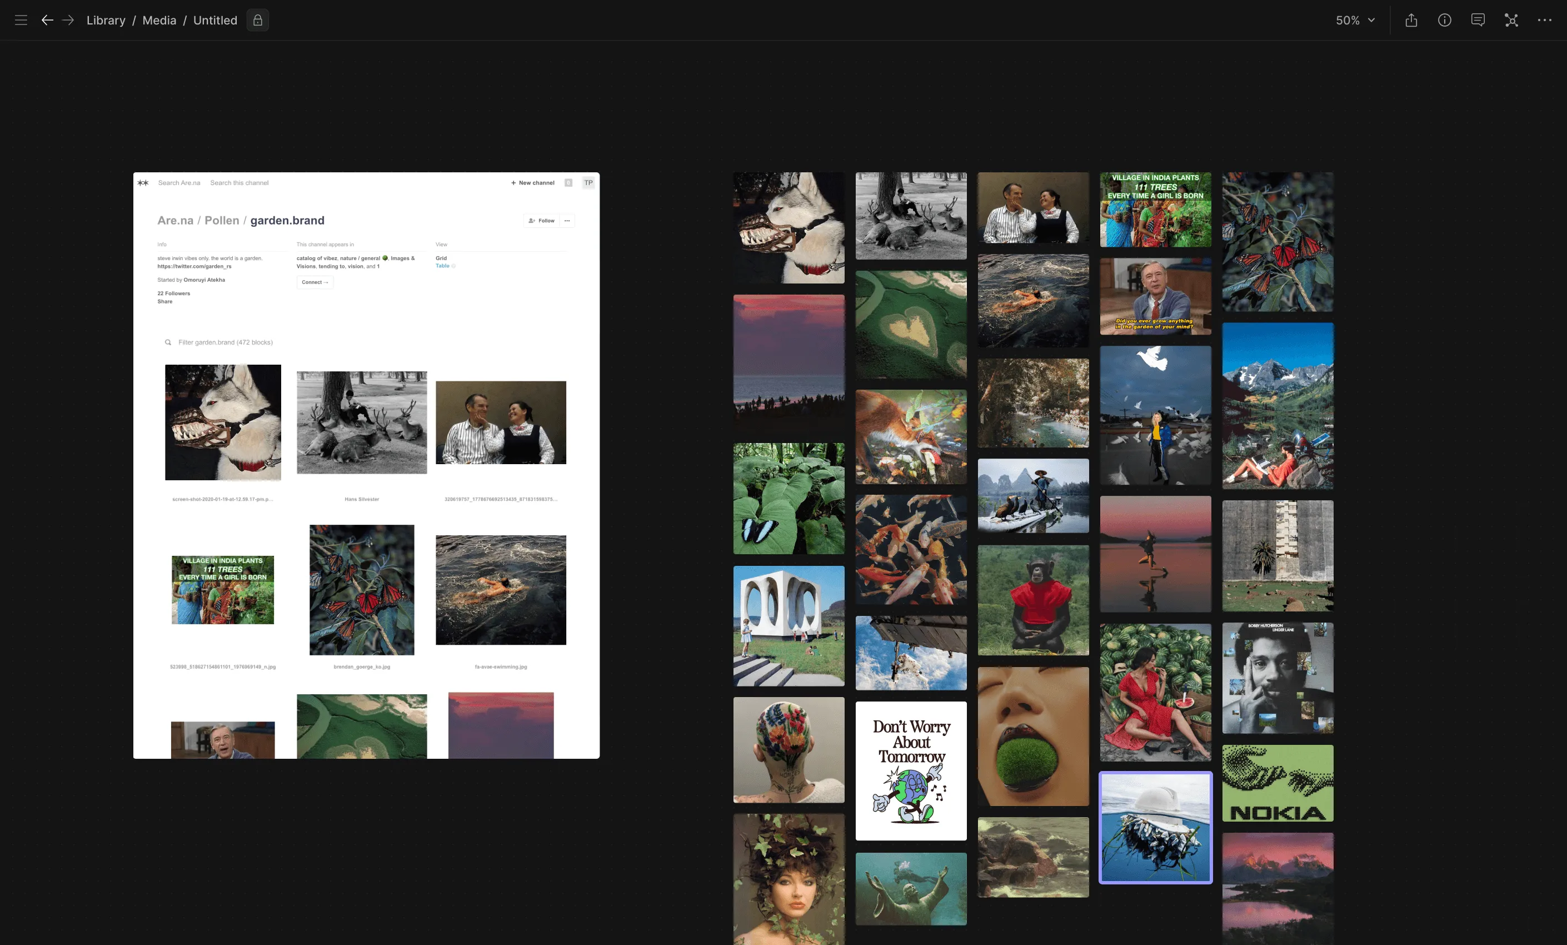Select the astronaut spacewalk image

pyautogui.click(x=911, y=653)
